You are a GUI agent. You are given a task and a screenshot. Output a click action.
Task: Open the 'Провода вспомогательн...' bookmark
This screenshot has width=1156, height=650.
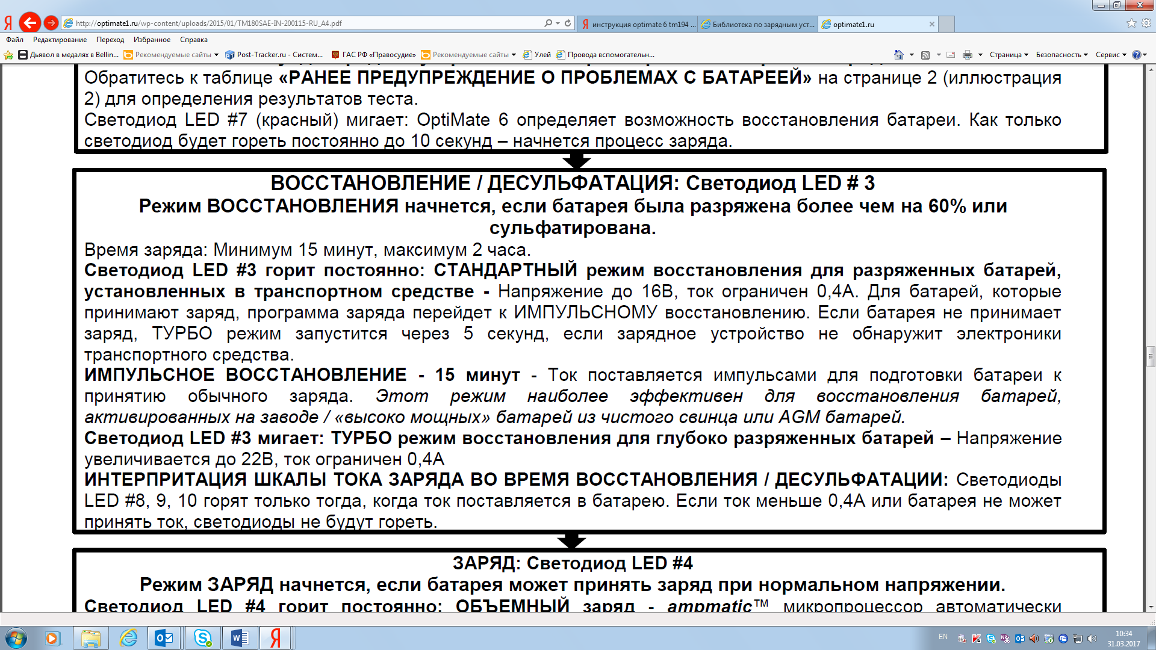(x=605, y=55)
